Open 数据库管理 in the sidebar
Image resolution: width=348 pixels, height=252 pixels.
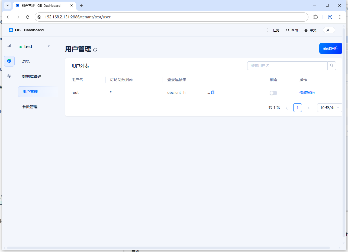32,77
